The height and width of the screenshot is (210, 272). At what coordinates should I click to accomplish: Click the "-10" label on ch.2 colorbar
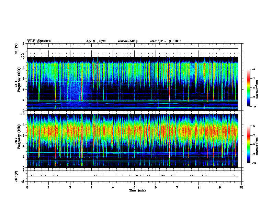(254, 163)
